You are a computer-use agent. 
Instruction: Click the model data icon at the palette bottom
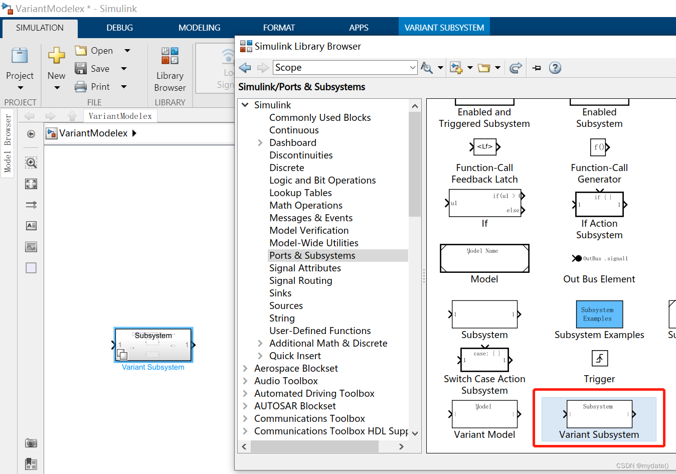click(x=31, y=464)
